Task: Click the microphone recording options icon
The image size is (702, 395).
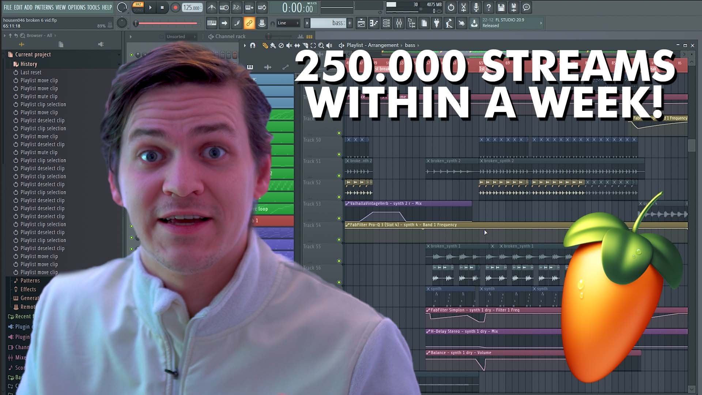Action: tap(476, 7)
